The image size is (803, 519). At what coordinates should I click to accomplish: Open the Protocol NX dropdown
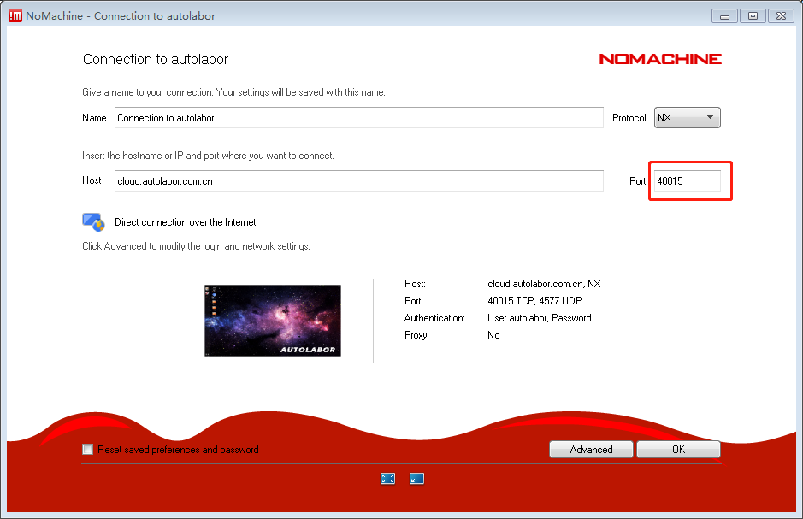pyautogui.click(x=687, y=118)
